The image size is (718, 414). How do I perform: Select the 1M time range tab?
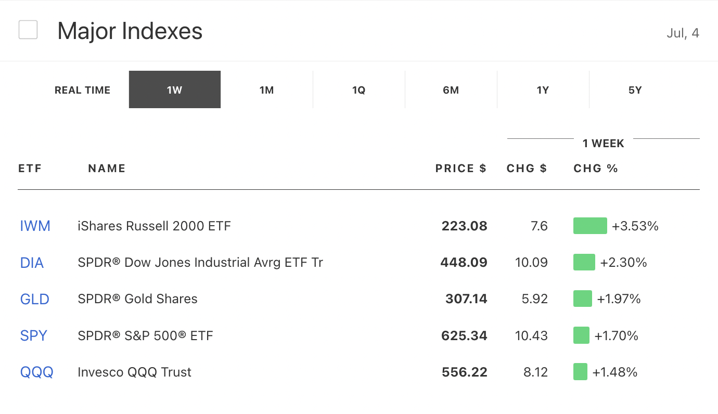point(267,90)
